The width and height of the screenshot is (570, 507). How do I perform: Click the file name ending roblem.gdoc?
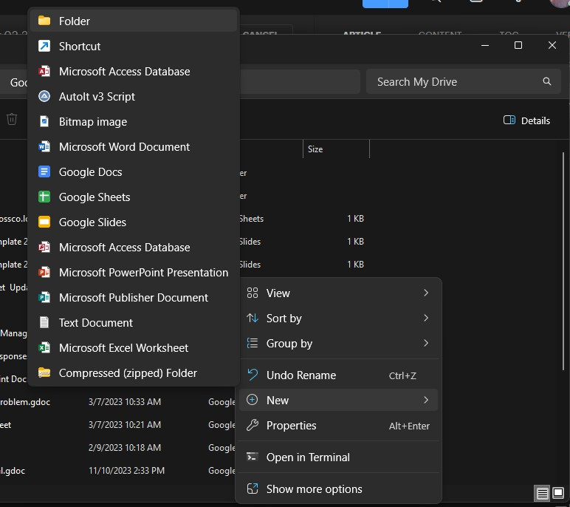pyautogui.click(x=25, y=402)
